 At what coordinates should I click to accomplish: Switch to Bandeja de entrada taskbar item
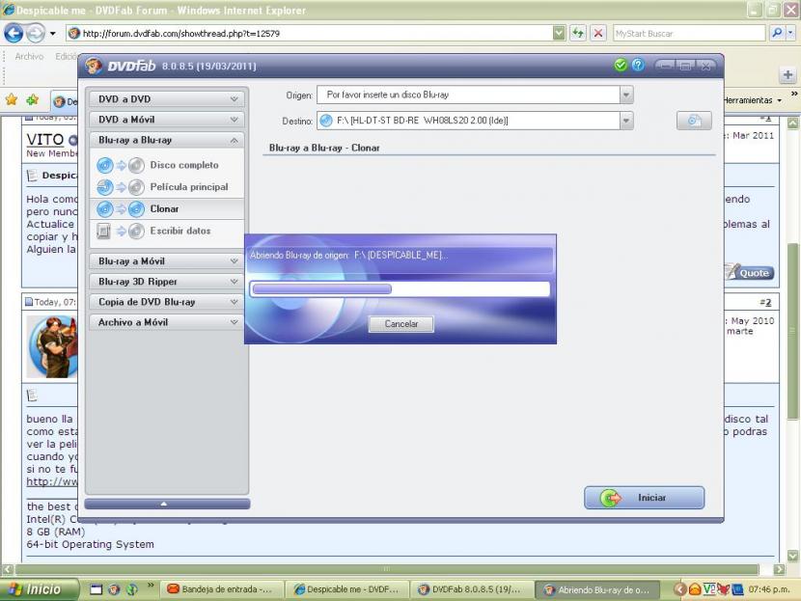(220, 589)
